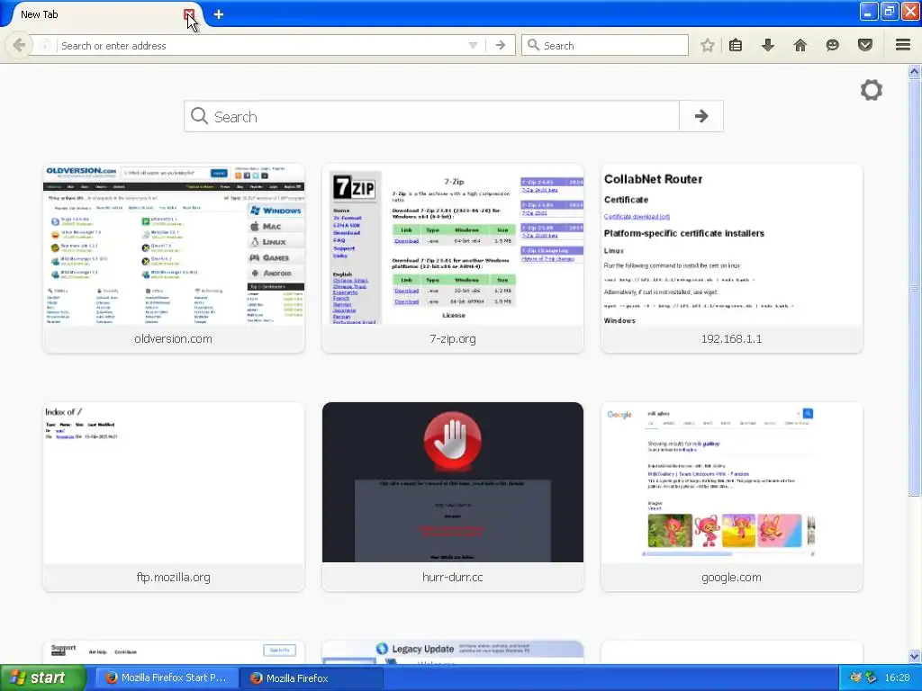Open a new tab with the plus button

(219, 14)
